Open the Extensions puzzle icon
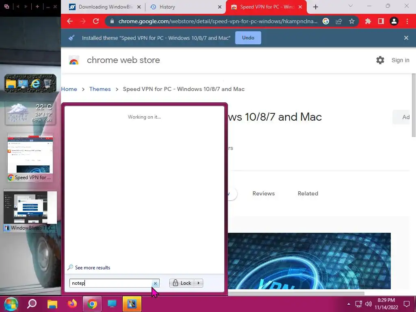The width and height of the screenshot is (416, 312). (368, 21)
